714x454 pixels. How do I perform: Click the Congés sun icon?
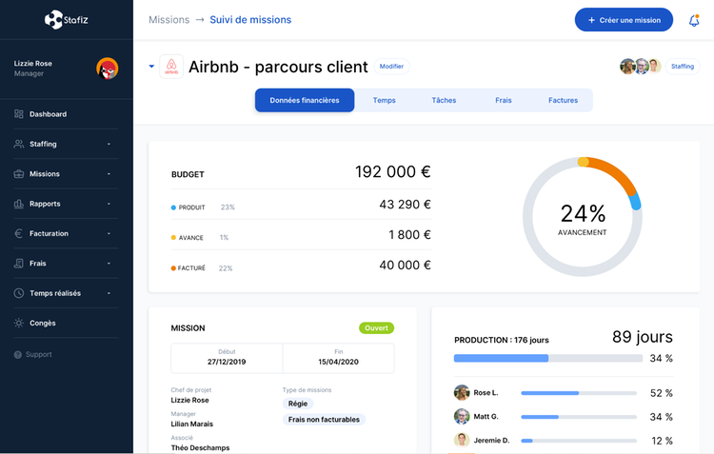click(19, 323)
